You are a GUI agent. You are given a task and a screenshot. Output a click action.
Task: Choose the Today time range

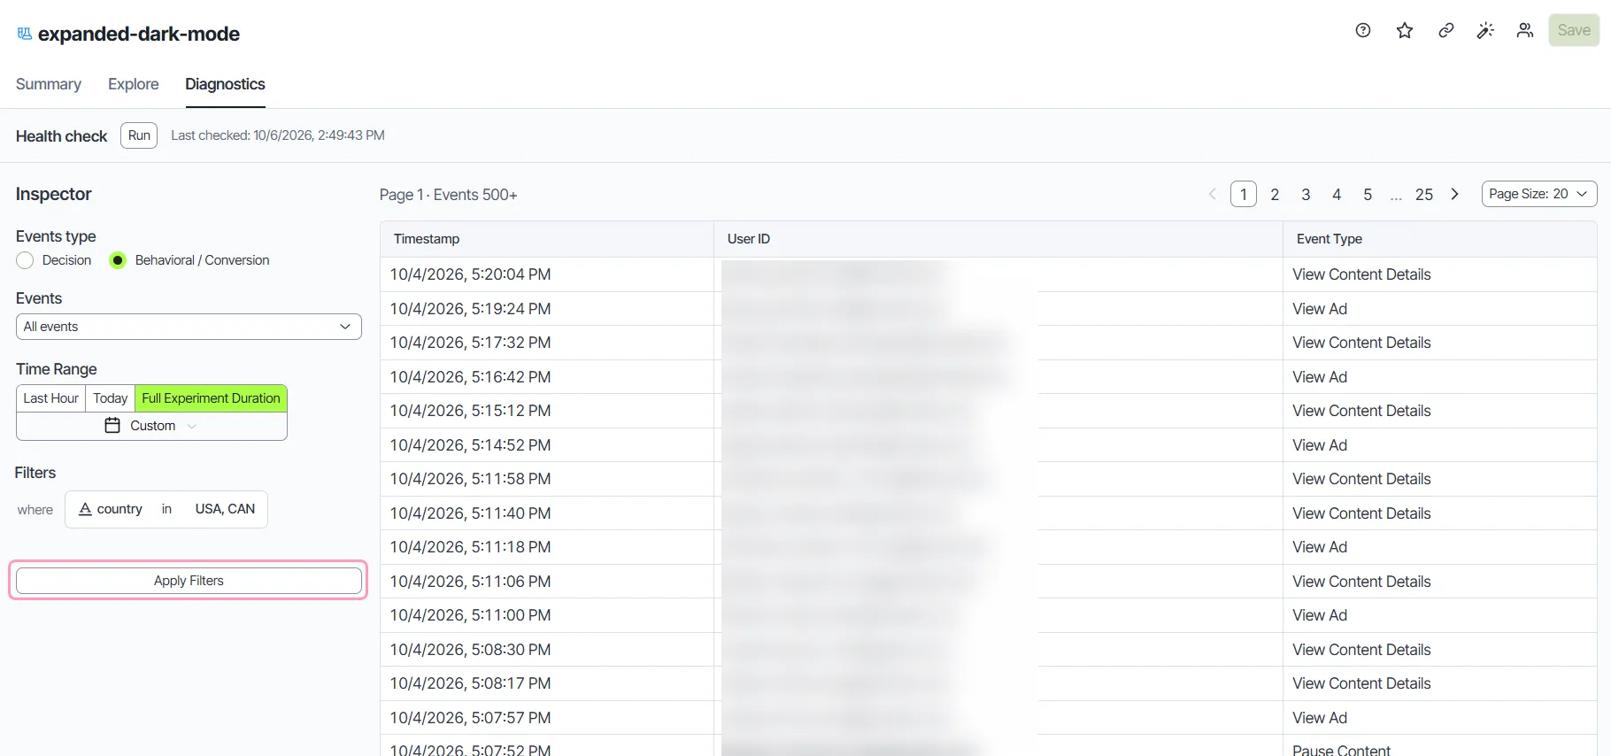pos(111,398)
